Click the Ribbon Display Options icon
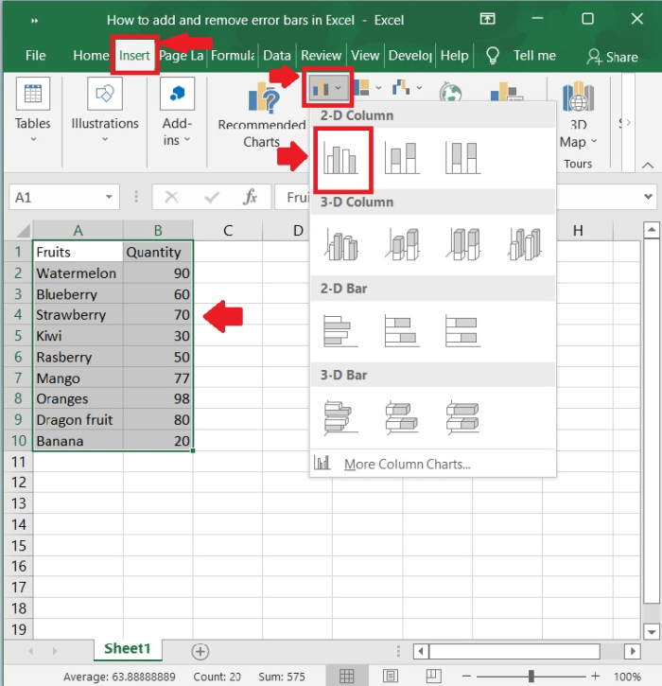 coord(488,19)
